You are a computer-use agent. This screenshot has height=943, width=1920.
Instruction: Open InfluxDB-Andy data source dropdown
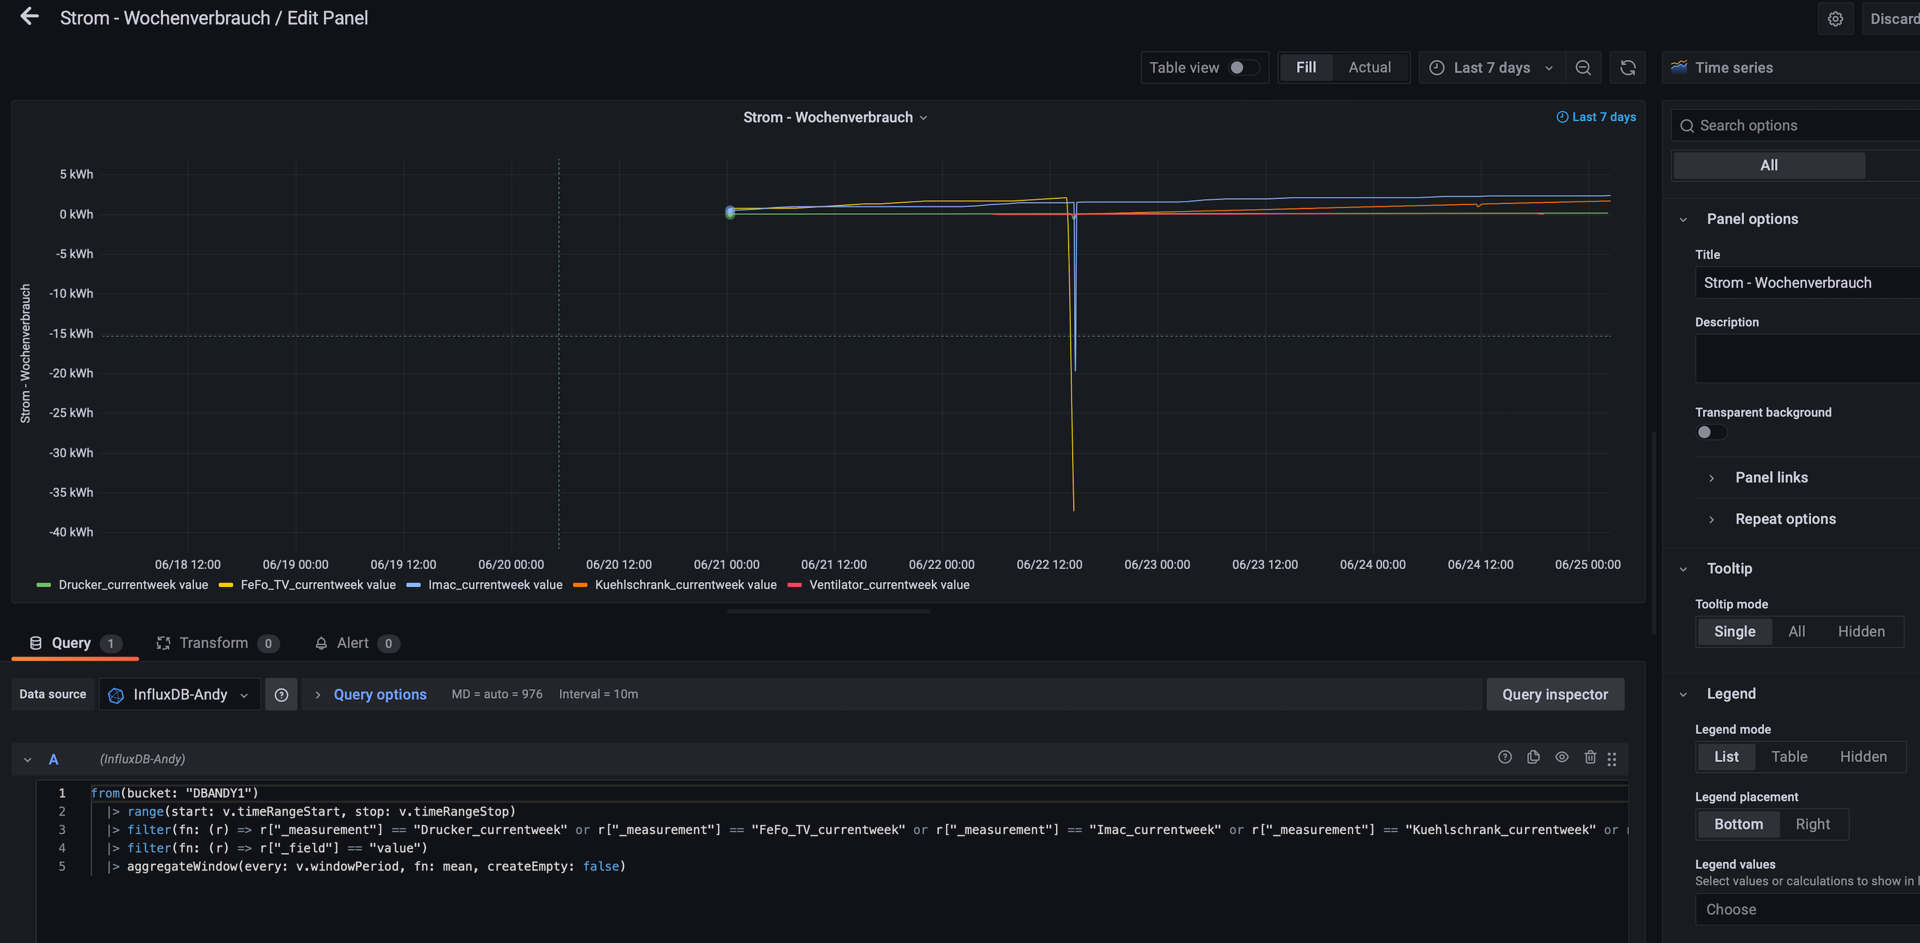click(x=179, y=694)
